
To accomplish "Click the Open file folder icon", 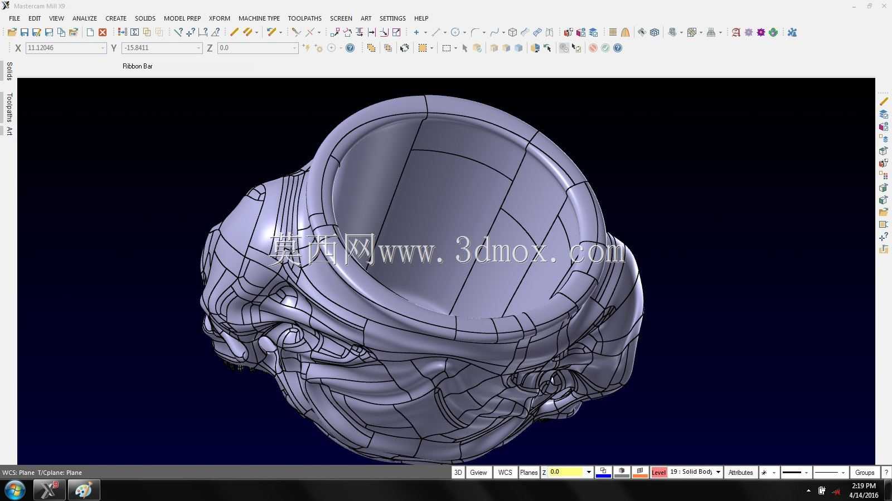I will 12,32.
